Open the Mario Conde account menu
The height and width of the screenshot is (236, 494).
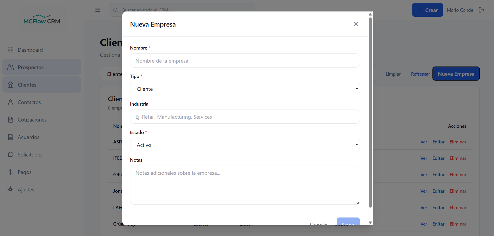pos(460,10)
